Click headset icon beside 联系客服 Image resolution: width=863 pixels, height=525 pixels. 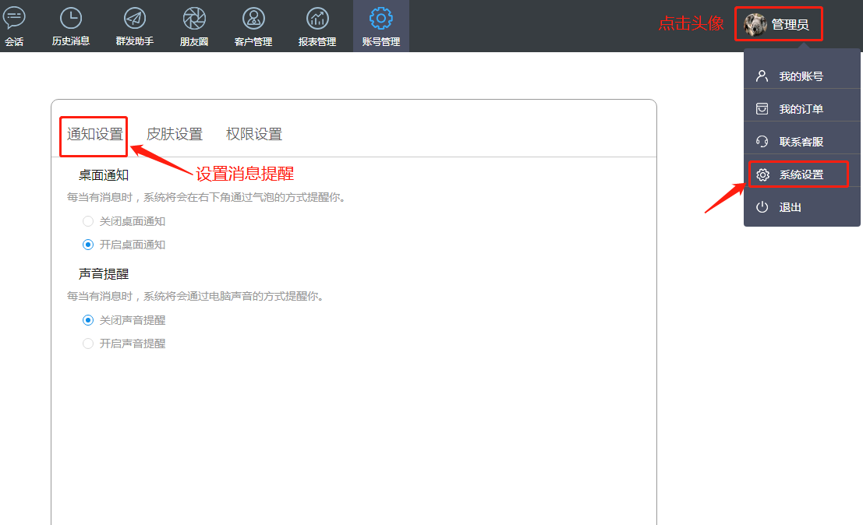point(762,142)
